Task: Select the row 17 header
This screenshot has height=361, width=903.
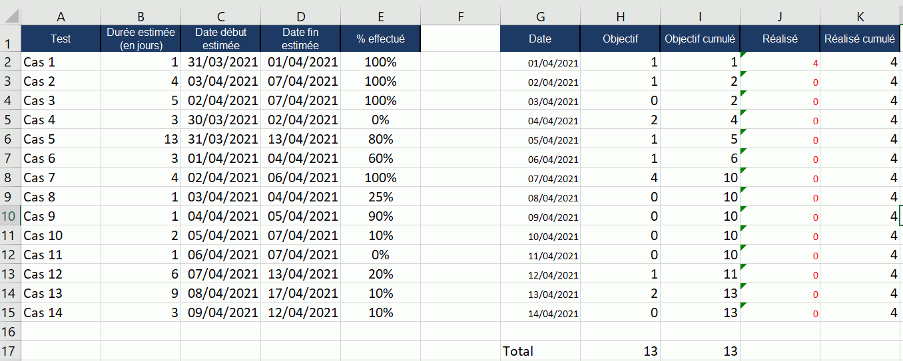Action: (x=10, y=351)
